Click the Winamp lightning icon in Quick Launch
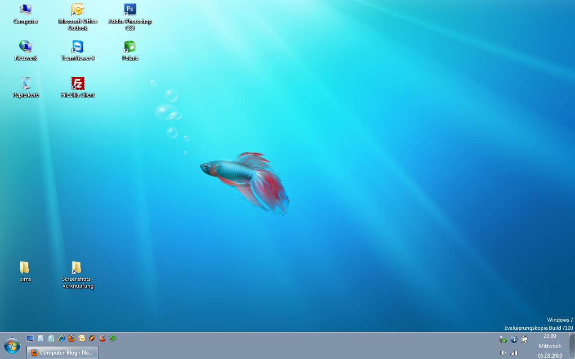 92,338
